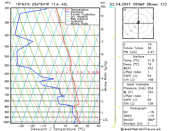This screenshot has height=131, width=169.
Task: Click the Most Unstable CIN value 129
Action: click(x=150, y=104)
